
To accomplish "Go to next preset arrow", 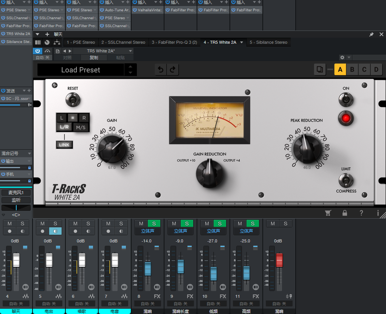I will tap(70, 51).
